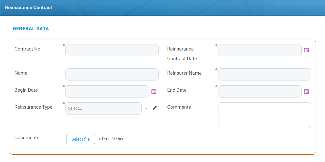Click the Reinsurance Contract header title

click(29, 8)
